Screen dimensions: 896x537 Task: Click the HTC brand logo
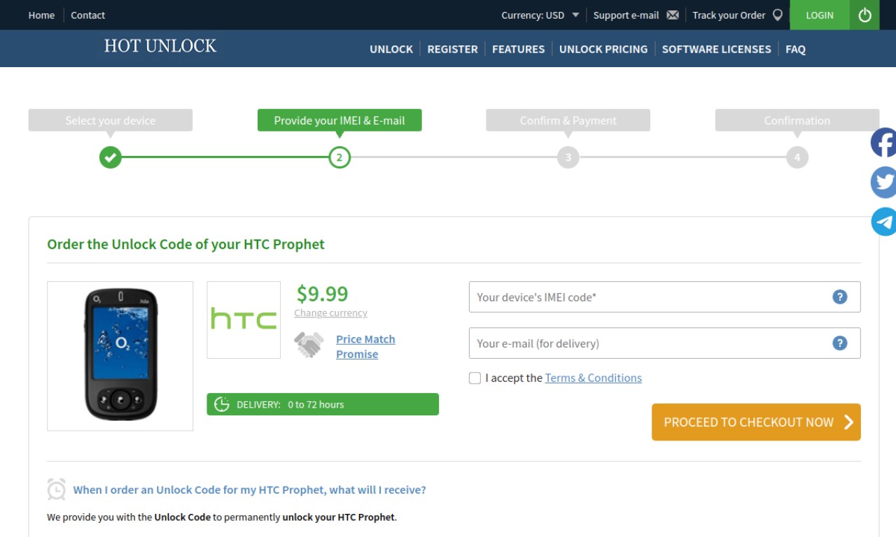tap(244, 320)
